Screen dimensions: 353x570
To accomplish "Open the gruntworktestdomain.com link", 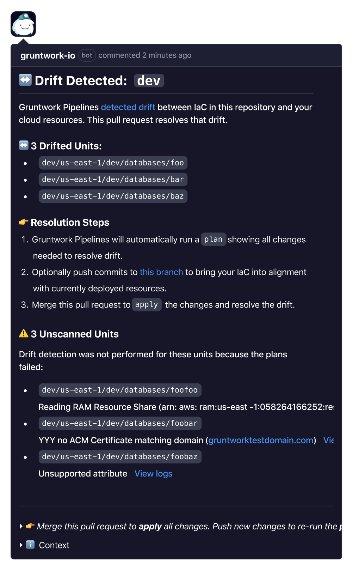I will pyautogui.click(x=261, y=440).
